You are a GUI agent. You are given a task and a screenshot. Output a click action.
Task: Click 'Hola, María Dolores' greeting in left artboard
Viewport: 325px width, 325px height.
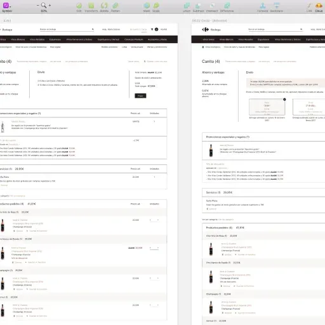[x=111, y=29]
